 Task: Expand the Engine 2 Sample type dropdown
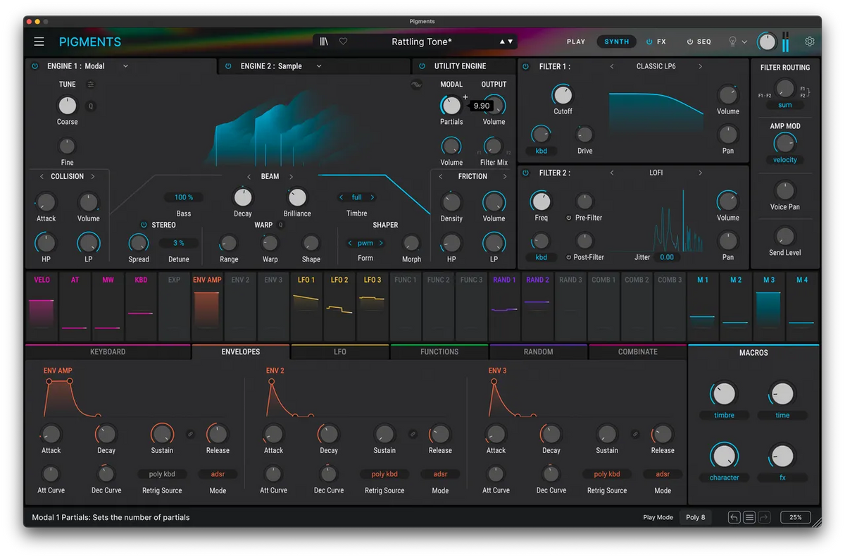pyautogui.click(x=318, y=66)
